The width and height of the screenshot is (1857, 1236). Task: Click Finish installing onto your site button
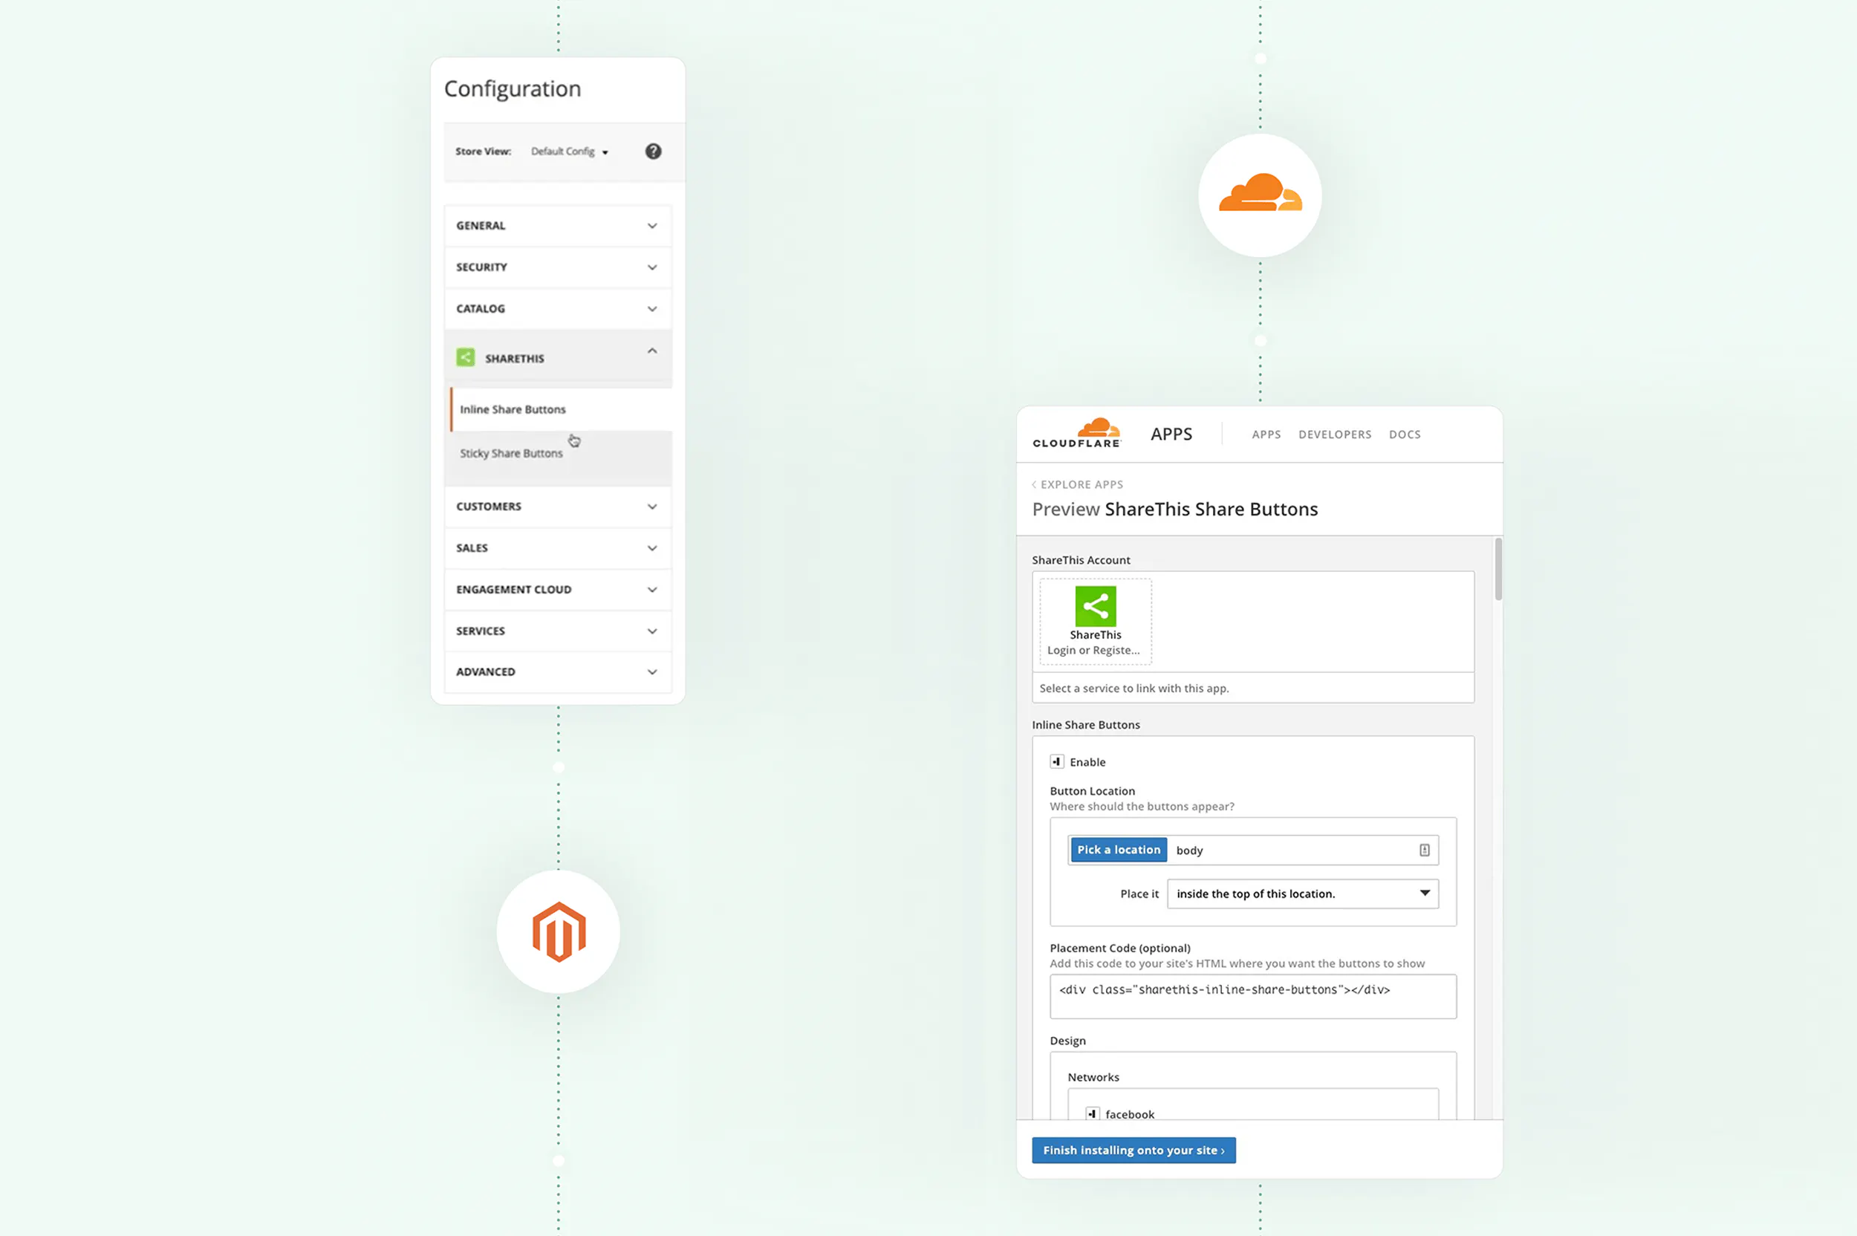pyautogui.click(x=1133, y=1150)
